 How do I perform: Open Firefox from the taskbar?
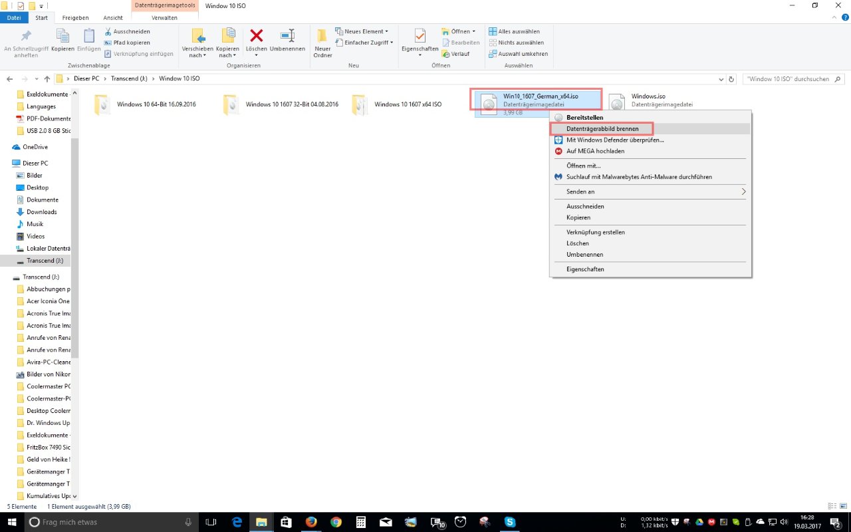point(311,522)
